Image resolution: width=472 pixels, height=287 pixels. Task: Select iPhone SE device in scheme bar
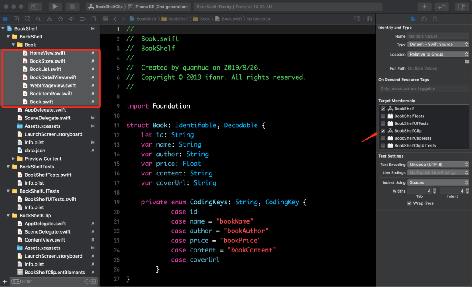pos(160,7)
